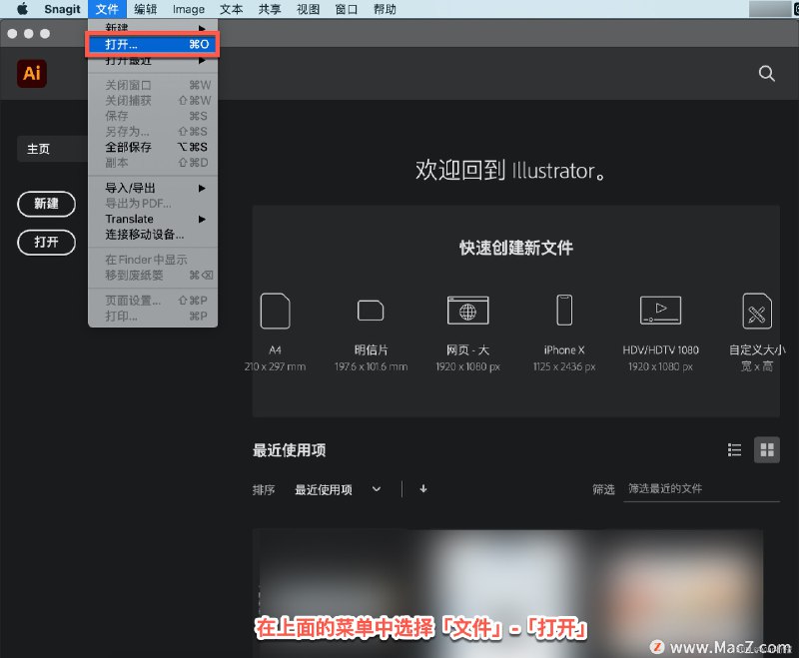Choose the postcard 明信片 preset icon

(371, 311)
